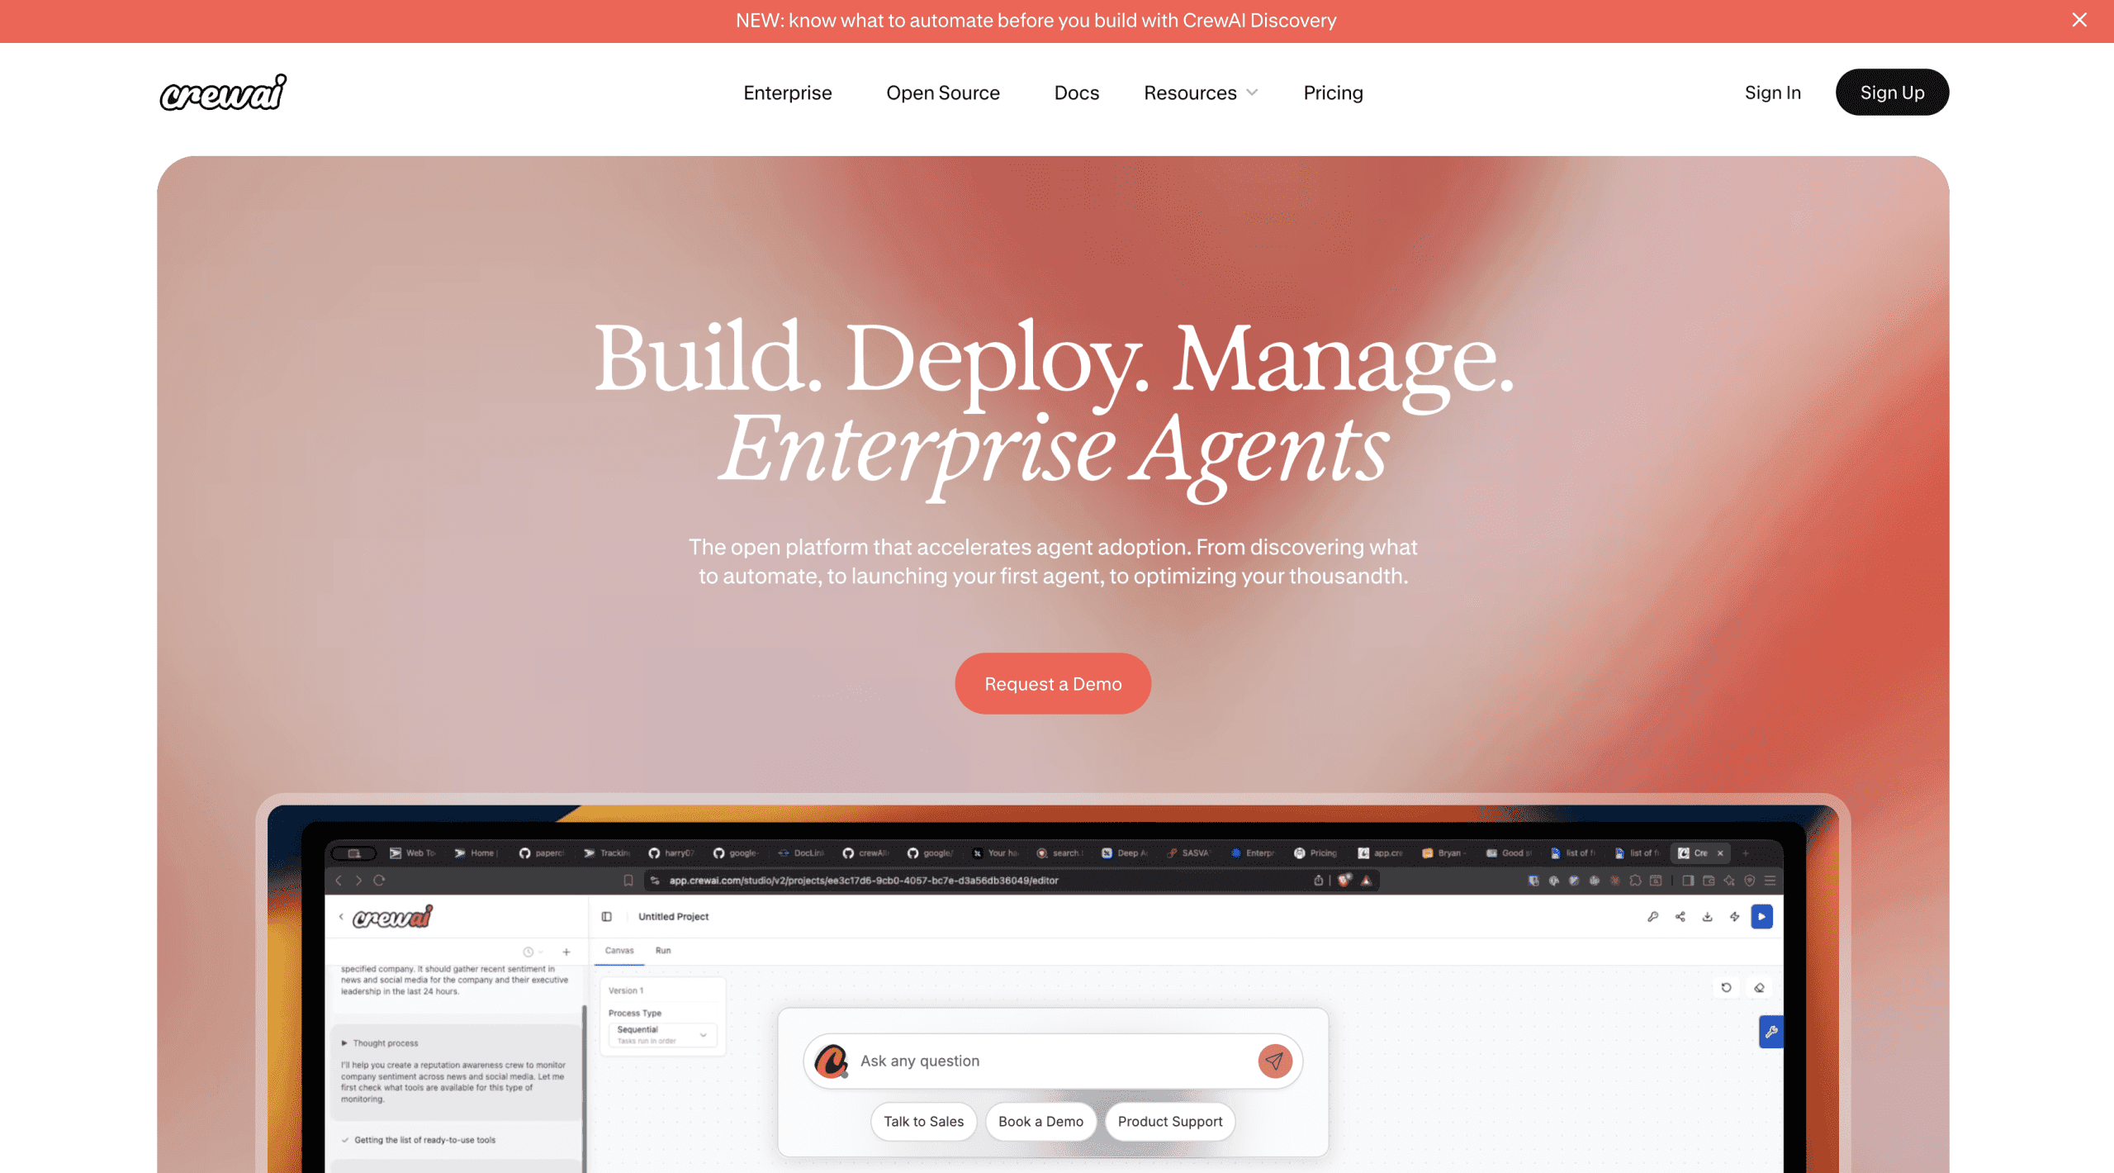This screenshot has height=1173, width=2114.
Task: Switch to the SASVA browser tab
Action: coord(1189,853)
